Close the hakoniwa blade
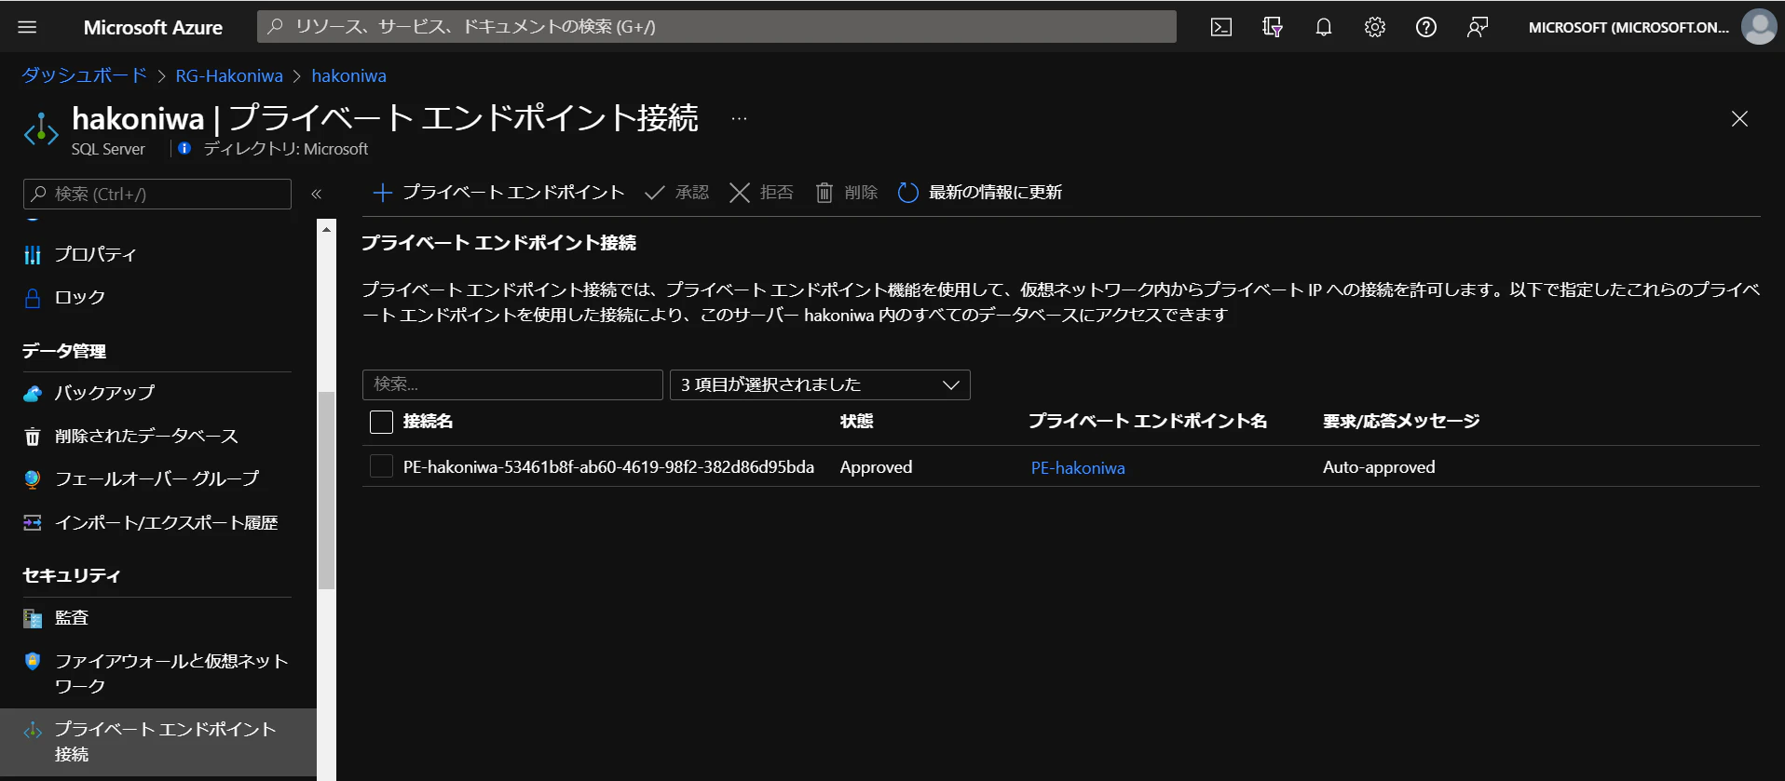 (1739, 118)
